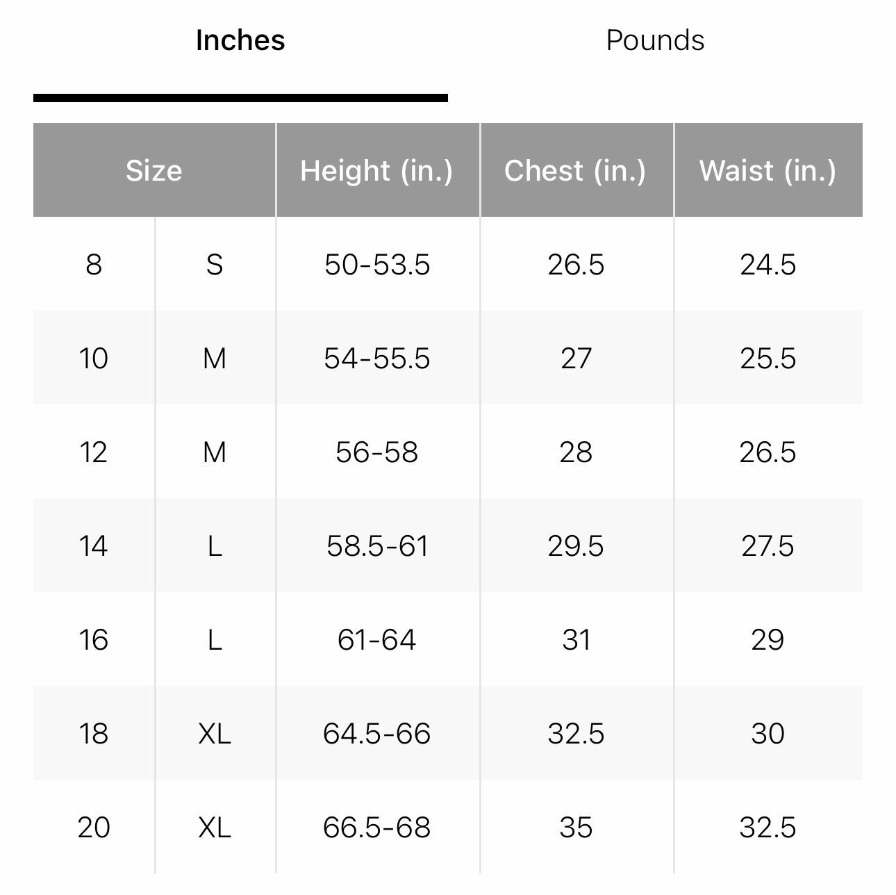Select the Inches tab

click(x=240, y=40)
